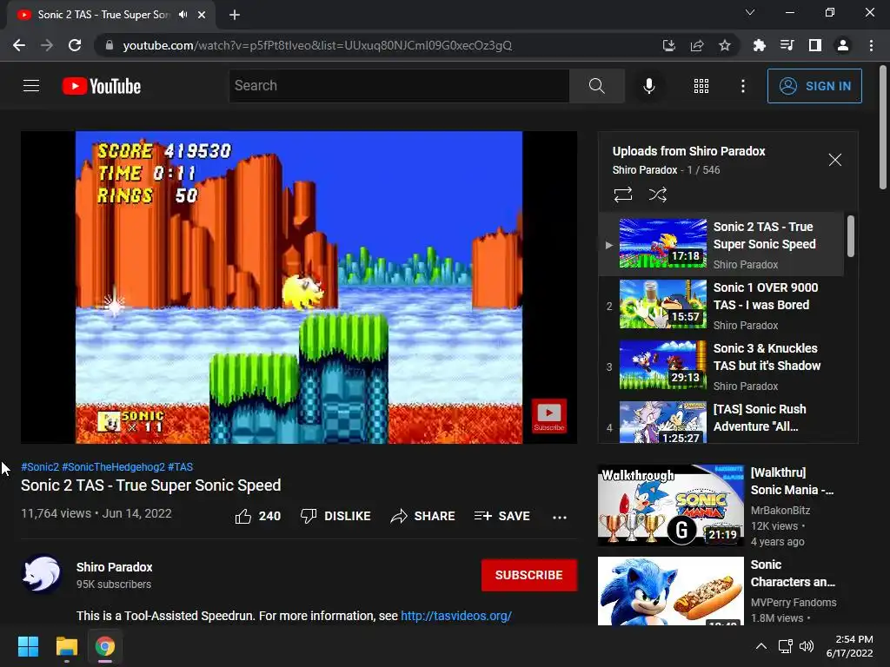The height and width of the screenshot is (667, 890).
Task: Focus the YouTube search field
Action: tap(399, 86)
